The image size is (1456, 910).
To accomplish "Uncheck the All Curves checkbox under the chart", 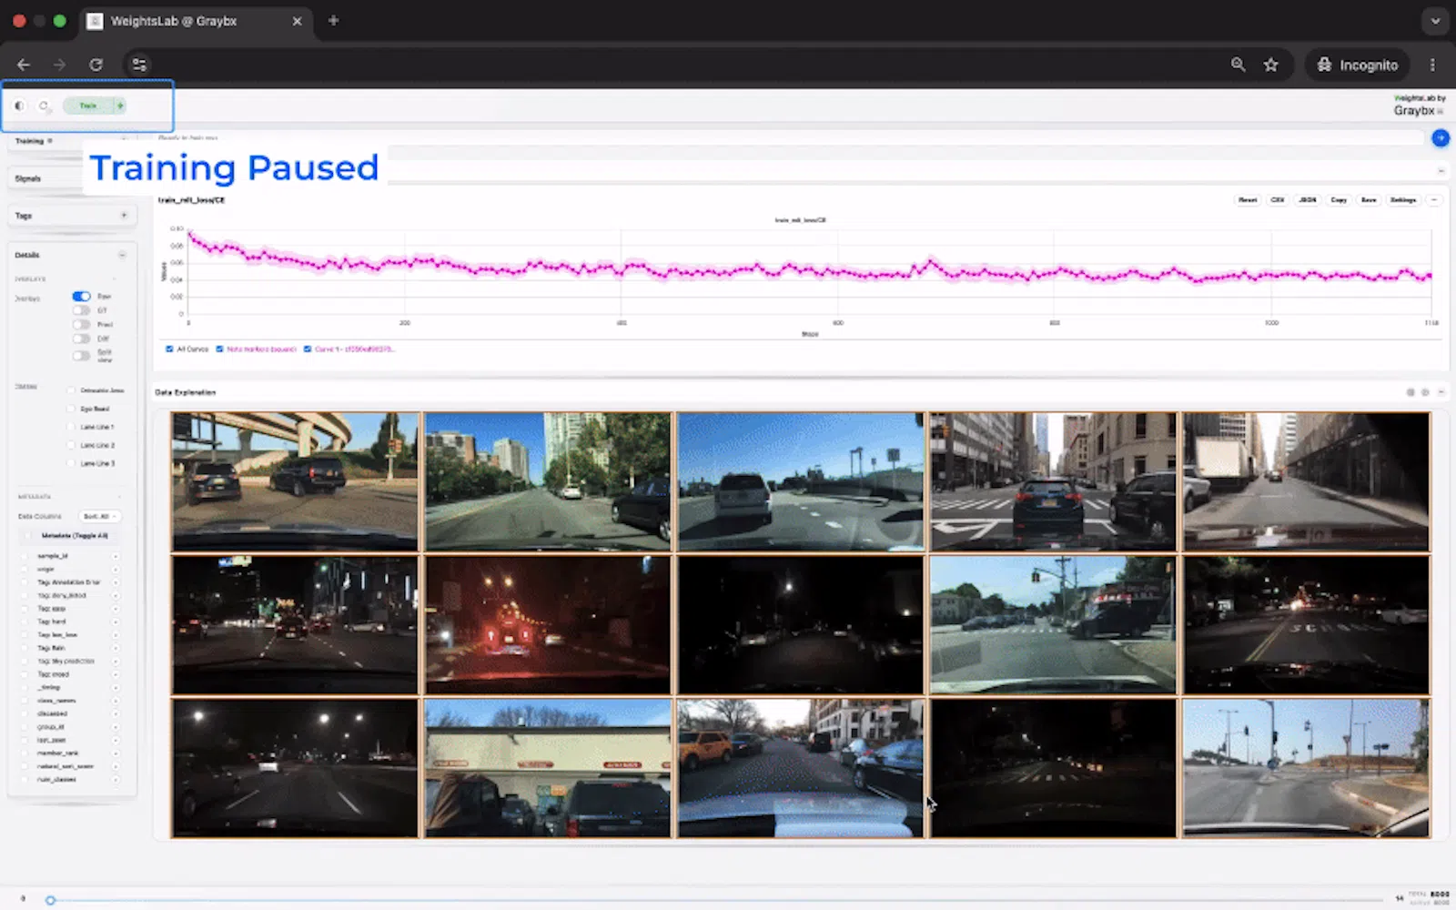I will [x=169, y=349].
